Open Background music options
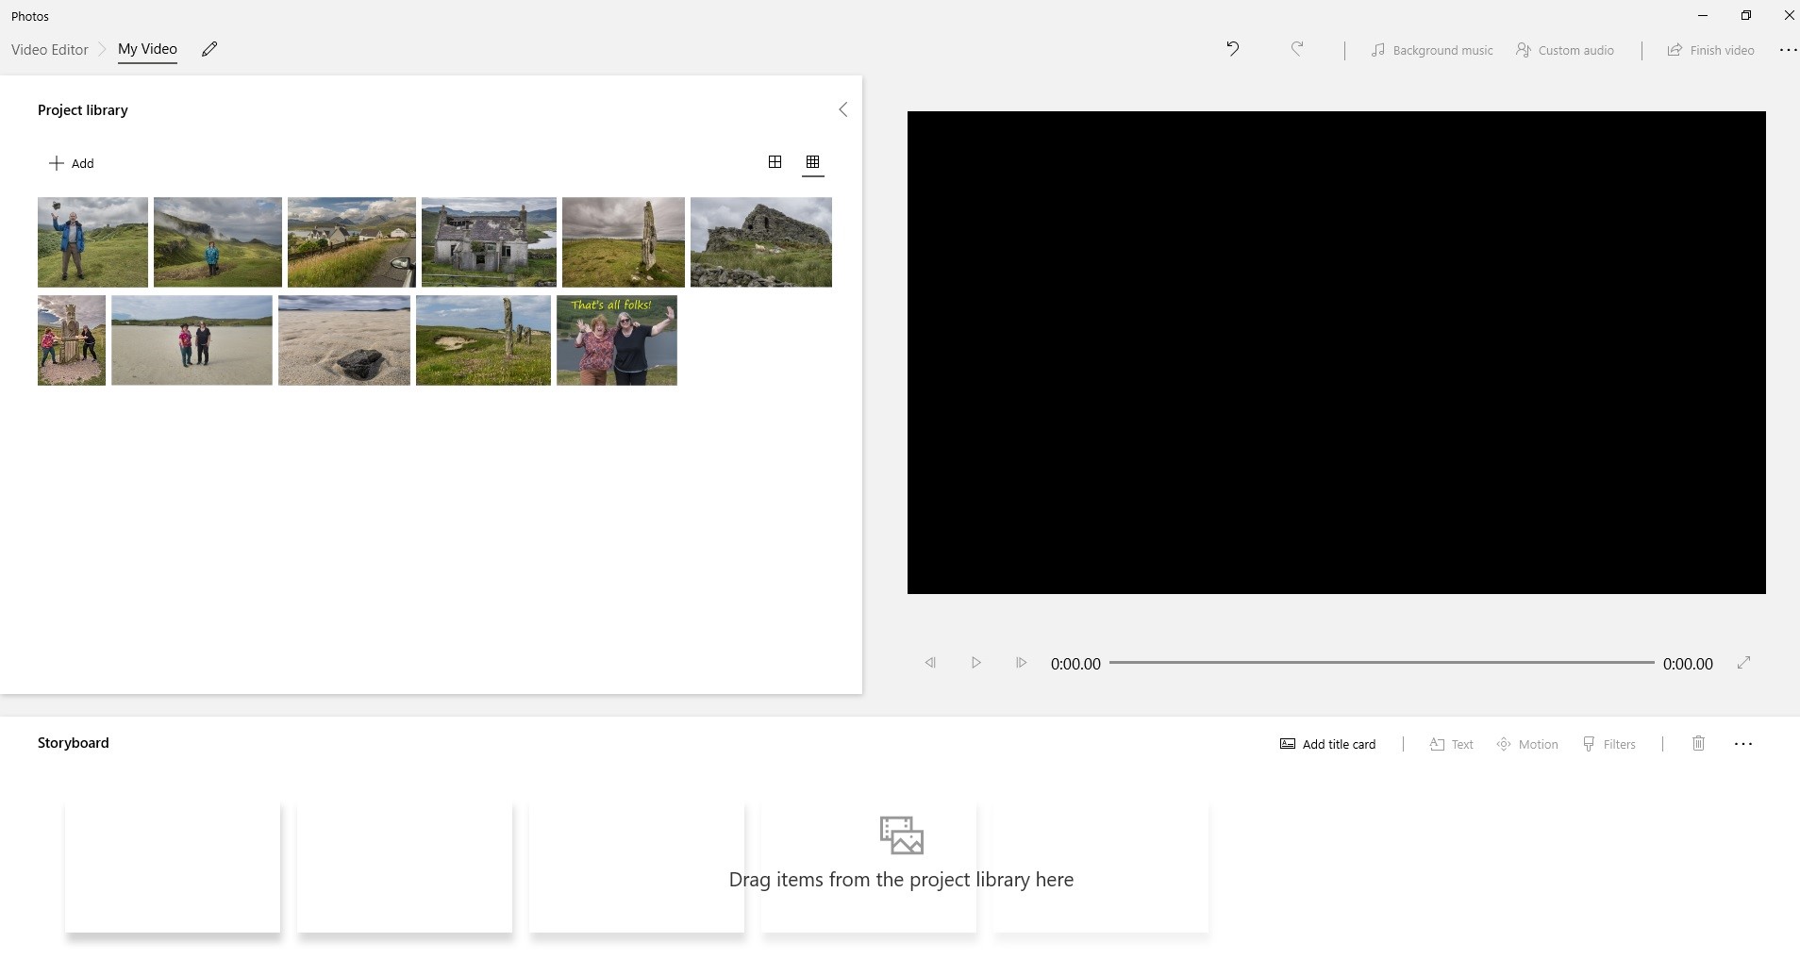Viewport: 1800px width, 975px height. (x=1431, y=50)
